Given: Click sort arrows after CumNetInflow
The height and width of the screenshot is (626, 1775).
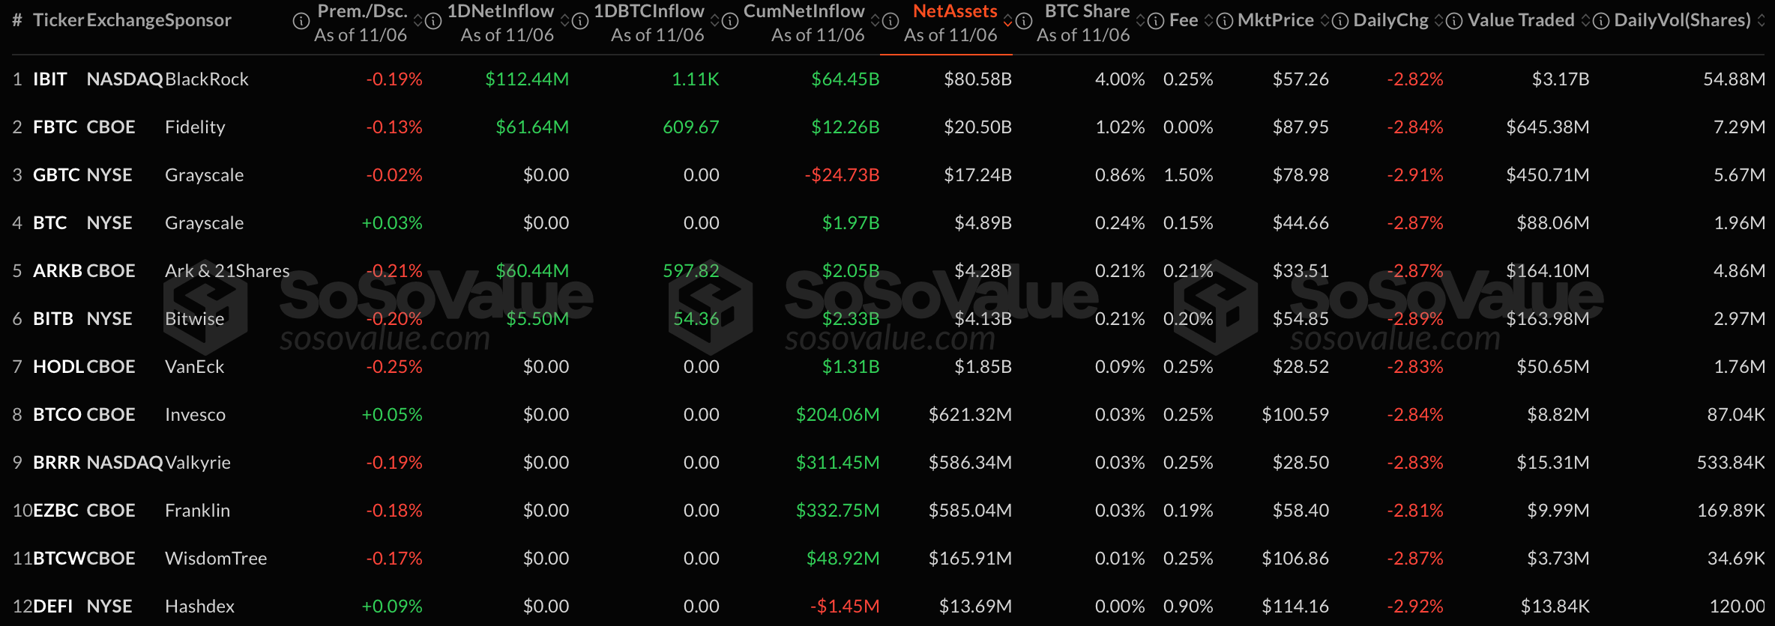Looking at the screenshot, I should point(876,21).
